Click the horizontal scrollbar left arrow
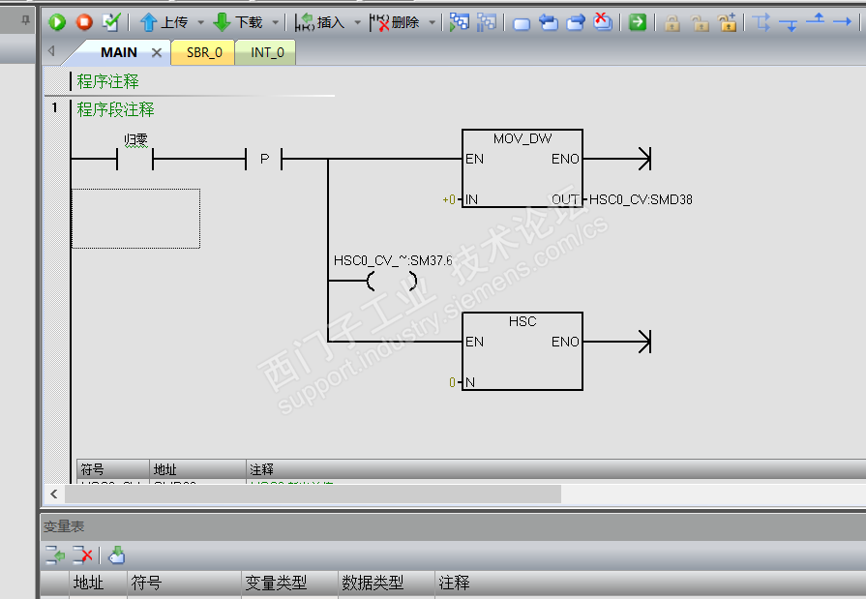Viewport: 866px width, 599px height. pyautogui.click(x=54, y=494)
